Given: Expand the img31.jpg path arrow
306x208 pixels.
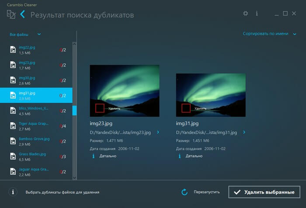Looking at the screenshot, I should tap(244, 132).
